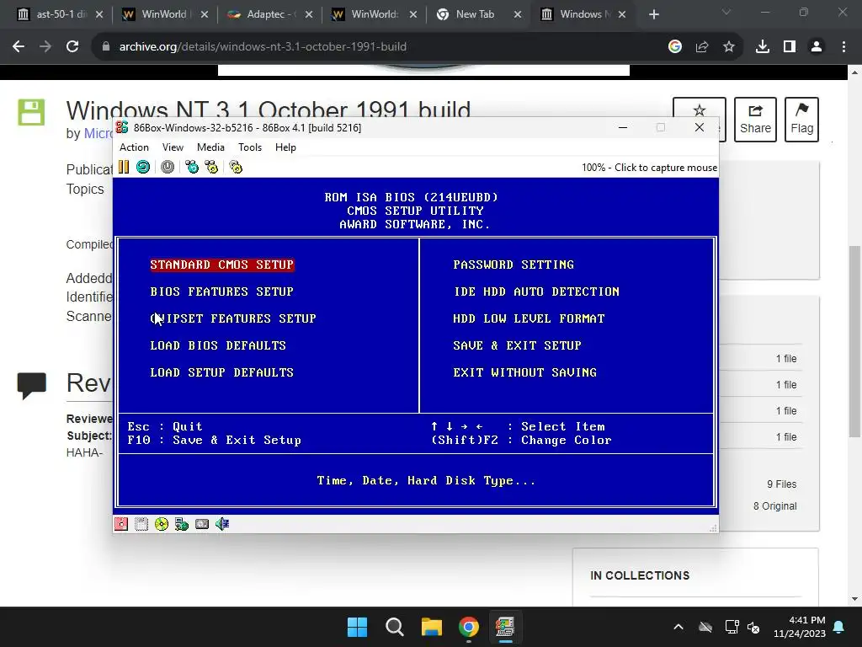Click the 86Box hard reset icon

point(143,167)
